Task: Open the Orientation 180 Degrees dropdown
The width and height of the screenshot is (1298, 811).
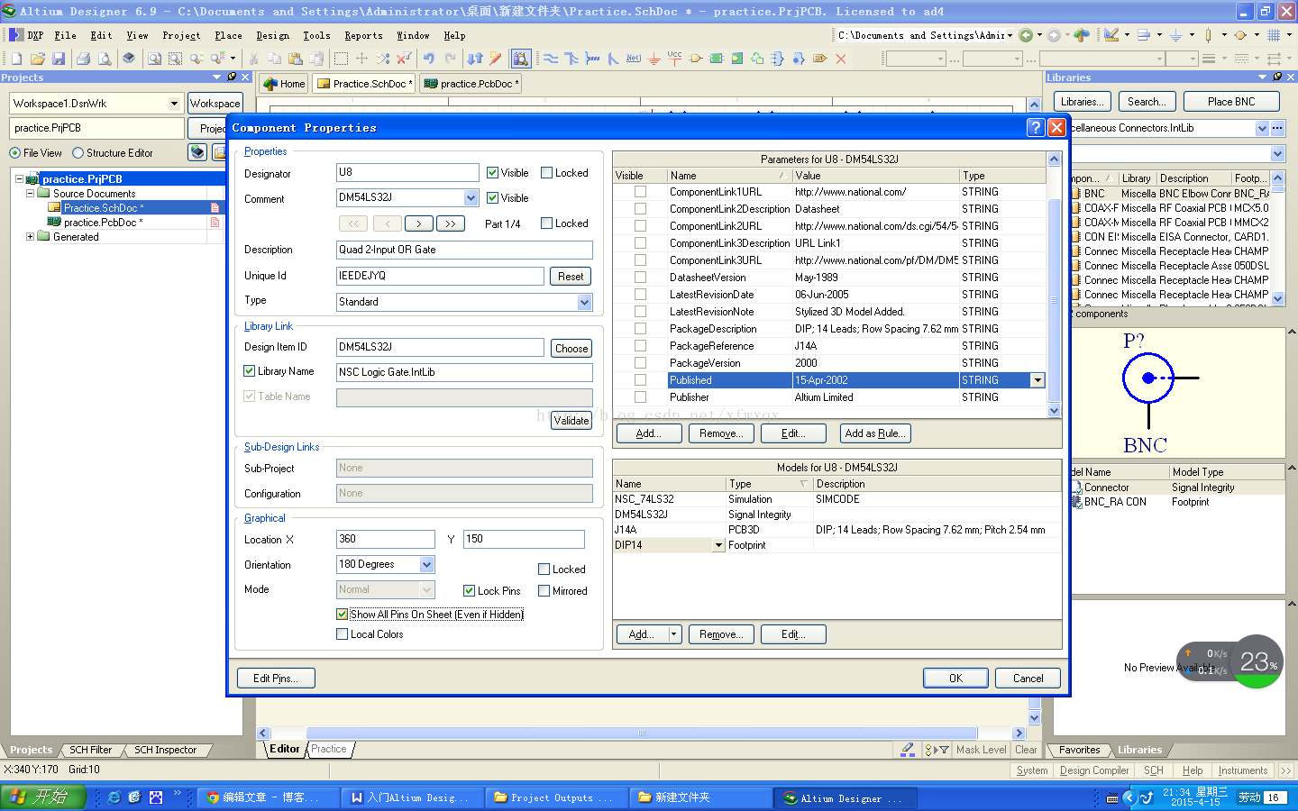Action: (427, 564)
